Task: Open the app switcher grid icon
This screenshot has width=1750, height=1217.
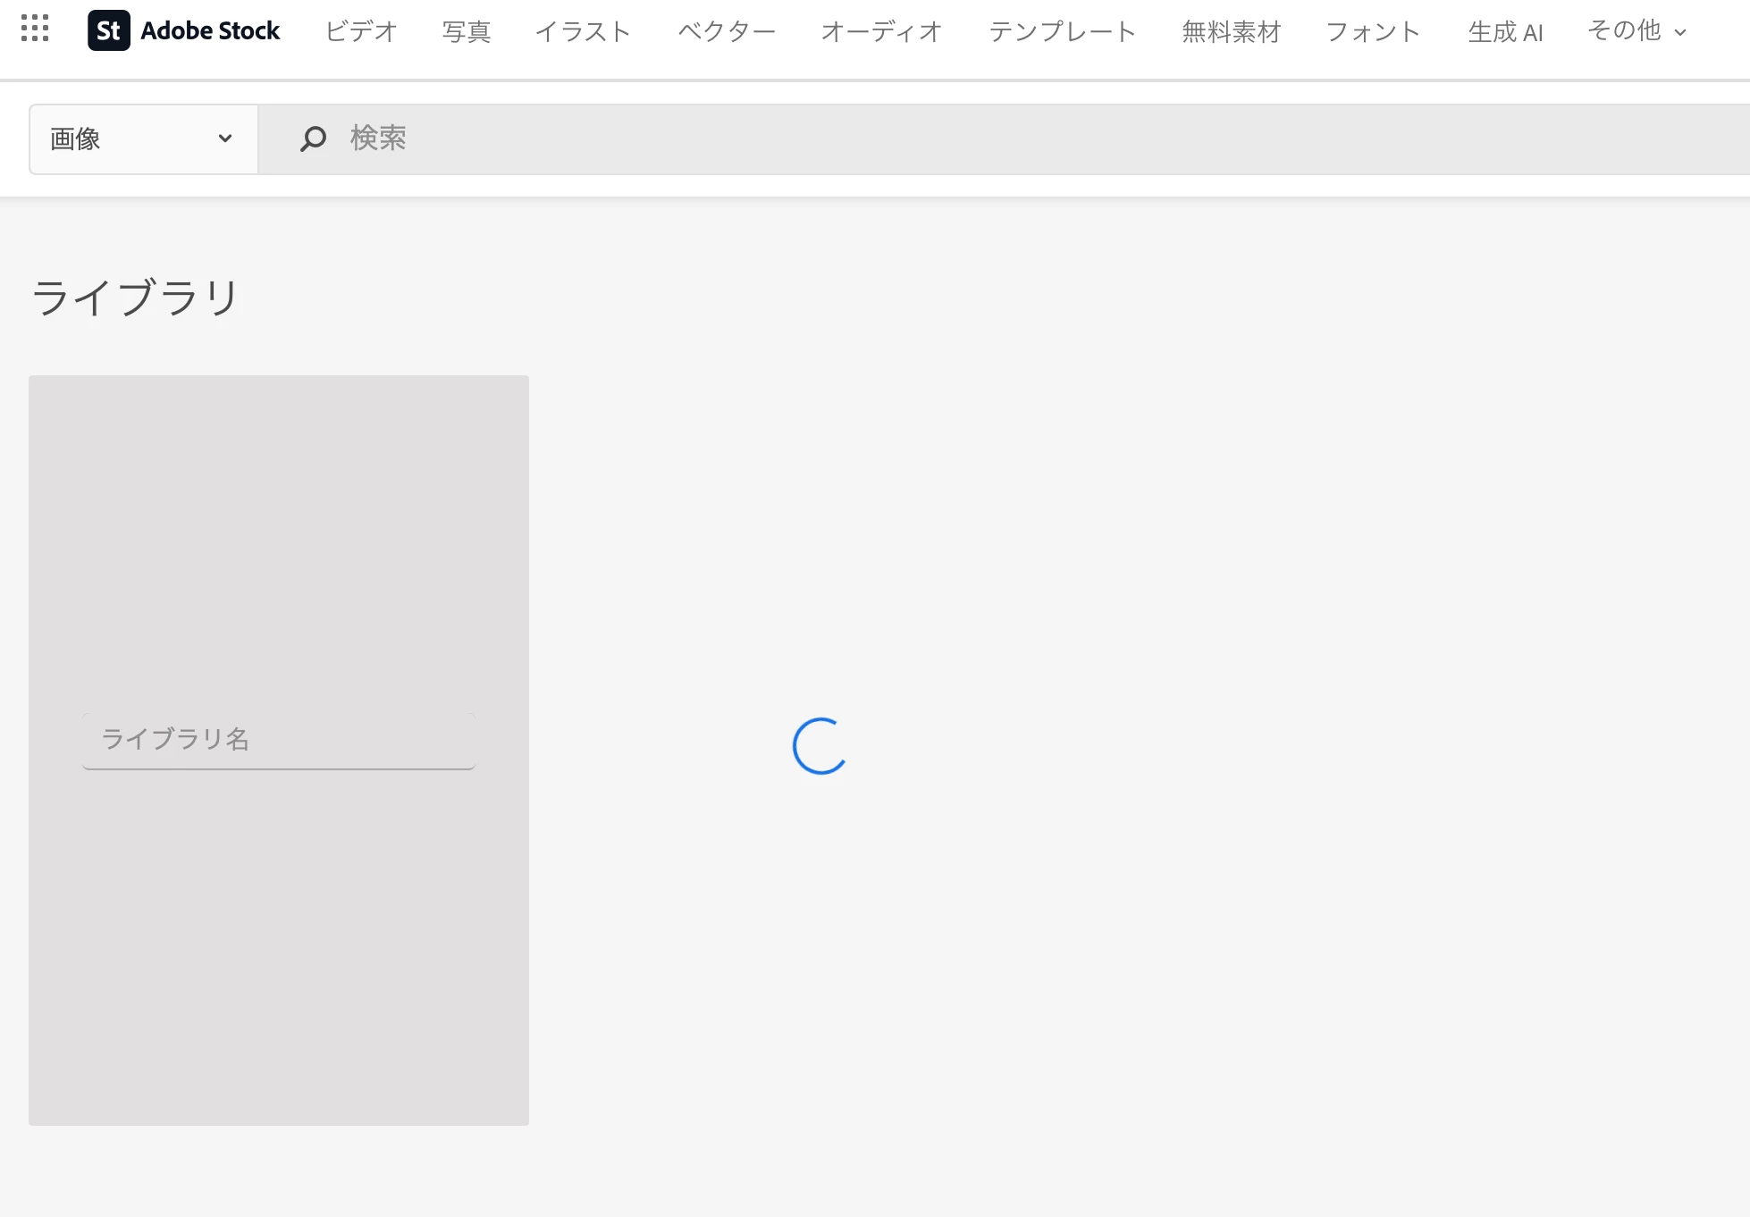Action: click(35, 29)
